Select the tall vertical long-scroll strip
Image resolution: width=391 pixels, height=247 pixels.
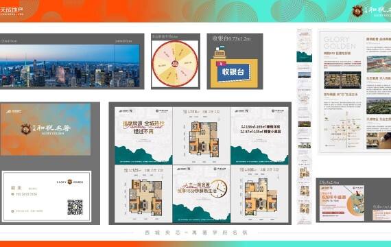pyautogui.click(x=304, y=127)
